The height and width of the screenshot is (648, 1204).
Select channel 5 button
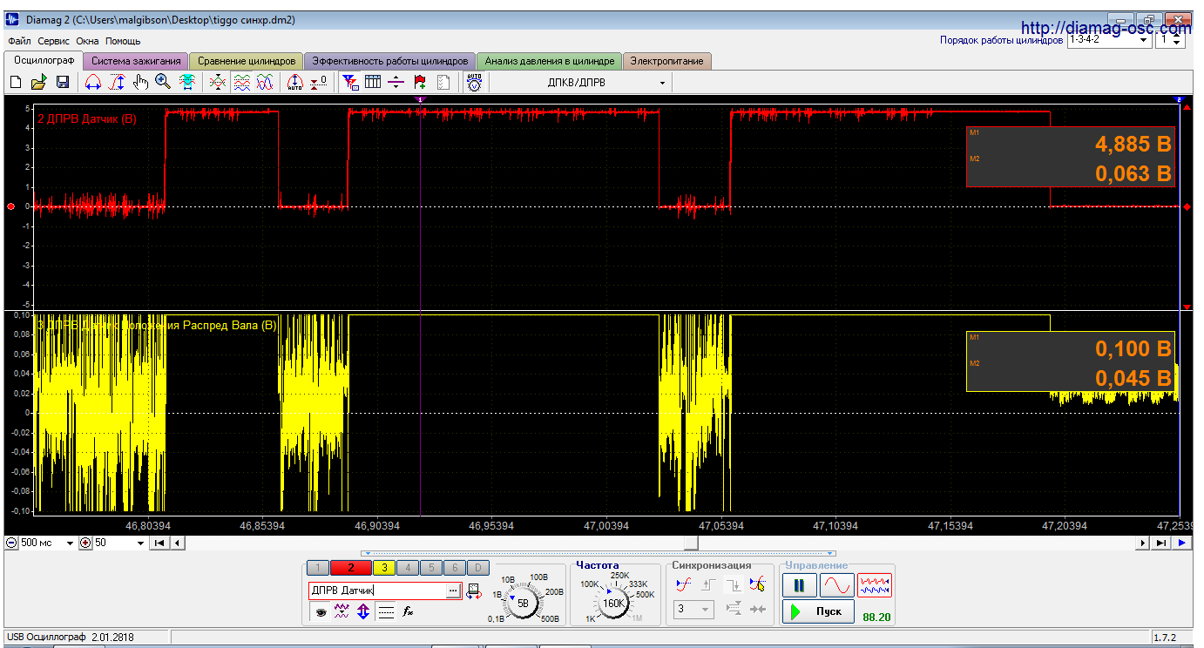(x=431, y=568)
